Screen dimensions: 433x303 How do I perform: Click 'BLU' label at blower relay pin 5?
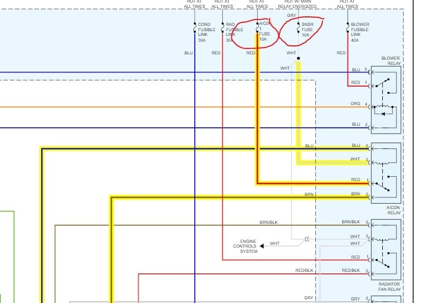(356, 70)
